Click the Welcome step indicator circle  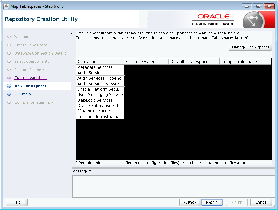[x=10, y=37]
